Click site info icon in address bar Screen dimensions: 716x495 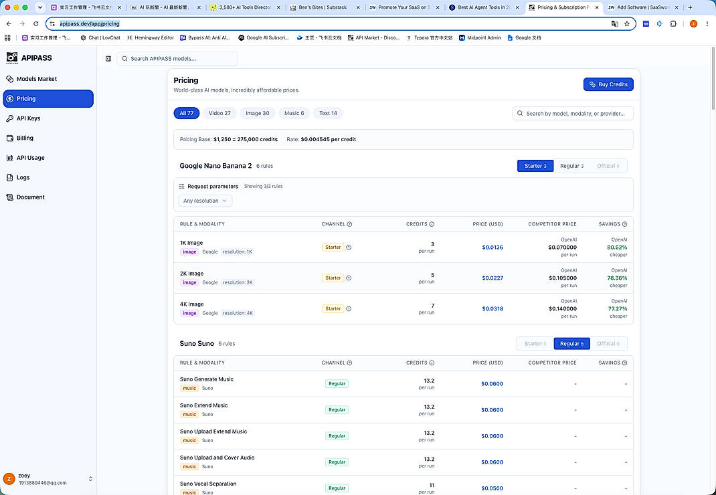click(52, 23)
